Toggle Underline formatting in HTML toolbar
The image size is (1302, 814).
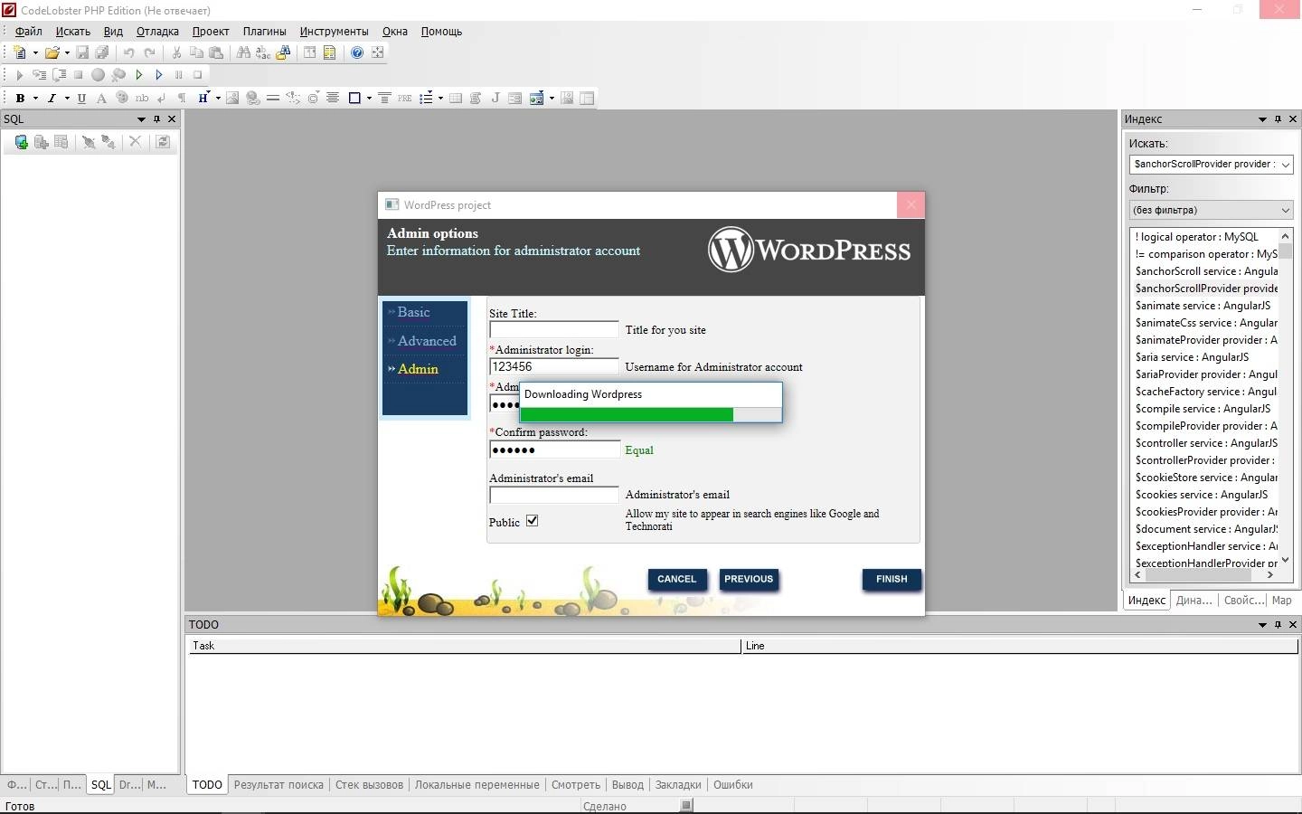[81, 98]
